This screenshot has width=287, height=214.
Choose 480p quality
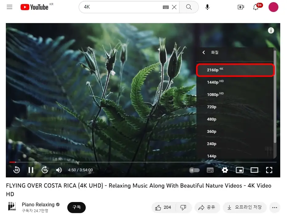(x=235, y=119)
